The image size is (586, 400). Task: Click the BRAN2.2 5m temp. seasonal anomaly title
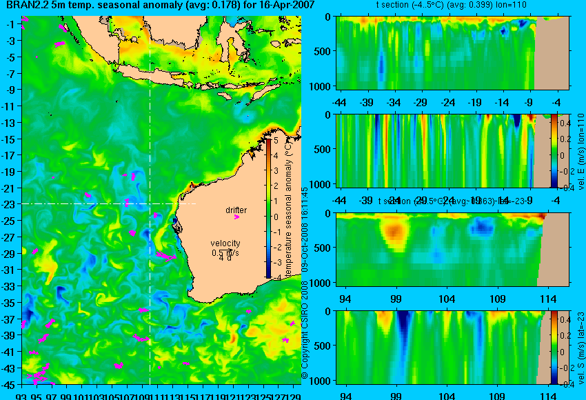click(x=161, y=6)
